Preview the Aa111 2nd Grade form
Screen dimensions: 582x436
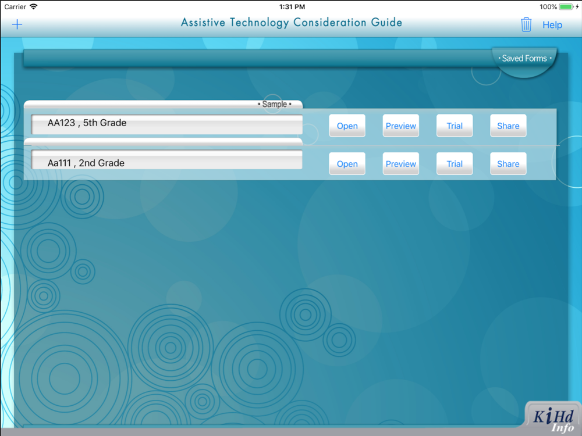[x=401, y=163]
